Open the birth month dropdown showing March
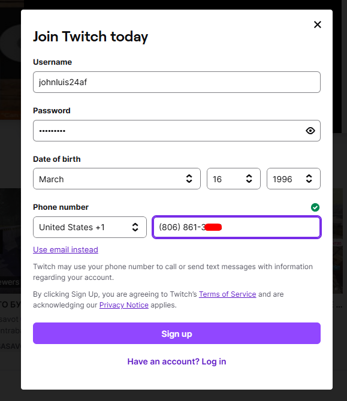The image size is (347, 401). pos(117,179)
